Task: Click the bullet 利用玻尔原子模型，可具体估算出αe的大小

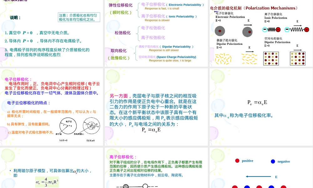Action: pos(51,173)
